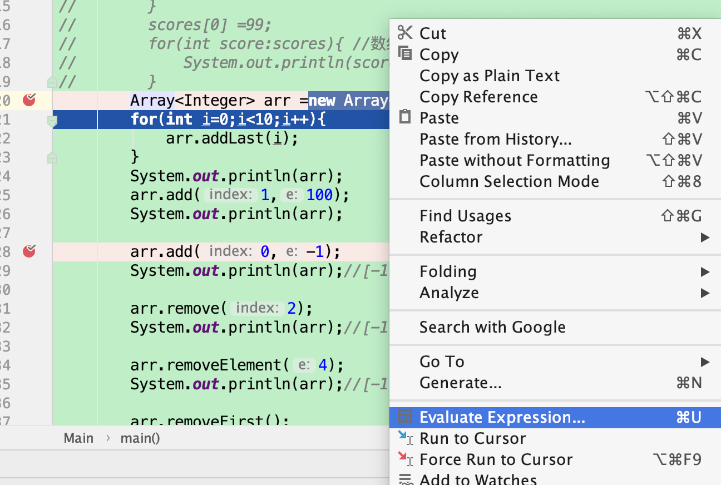Expand the Refactor submenu
Image resolution: width=721 pixels, height=485 pixels.
[x=451, y=237]
